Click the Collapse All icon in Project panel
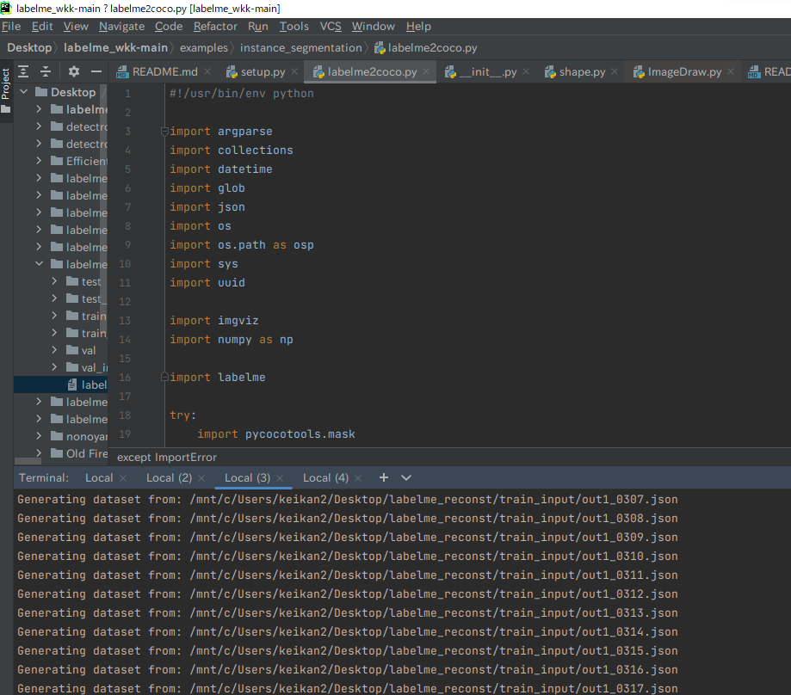The width and height of the screenshot is (791, 695). [x=46, y=71]
